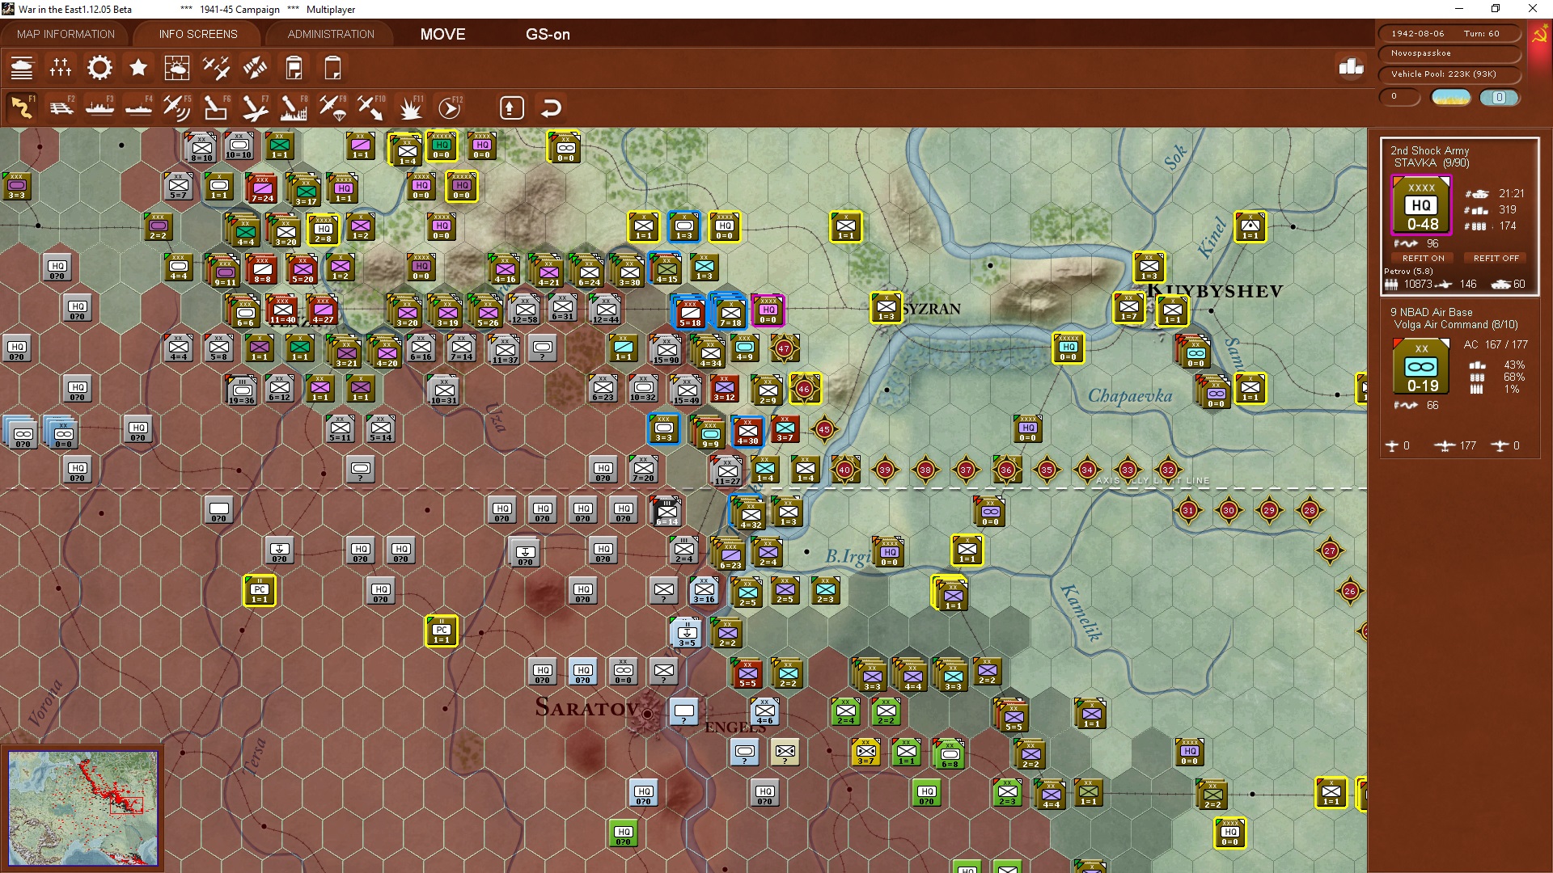Click REFIT OFF for 2nd Shock Army
This screenshot has width=1553, height=873.
point(1496,258)
